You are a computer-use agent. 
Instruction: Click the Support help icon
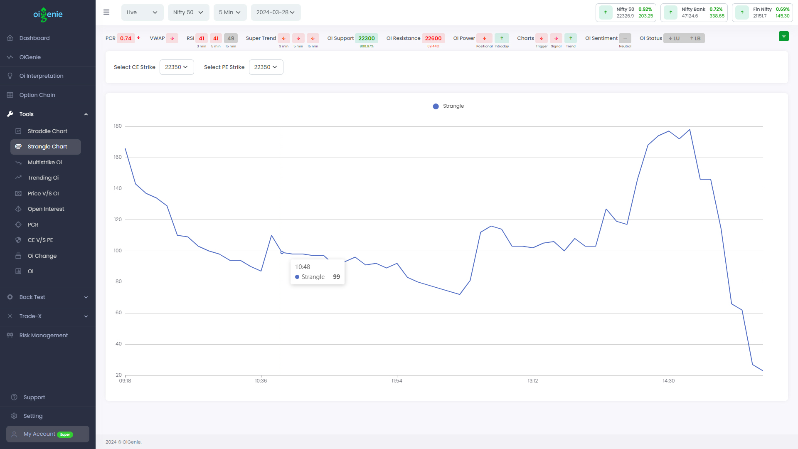click(14, 397)
